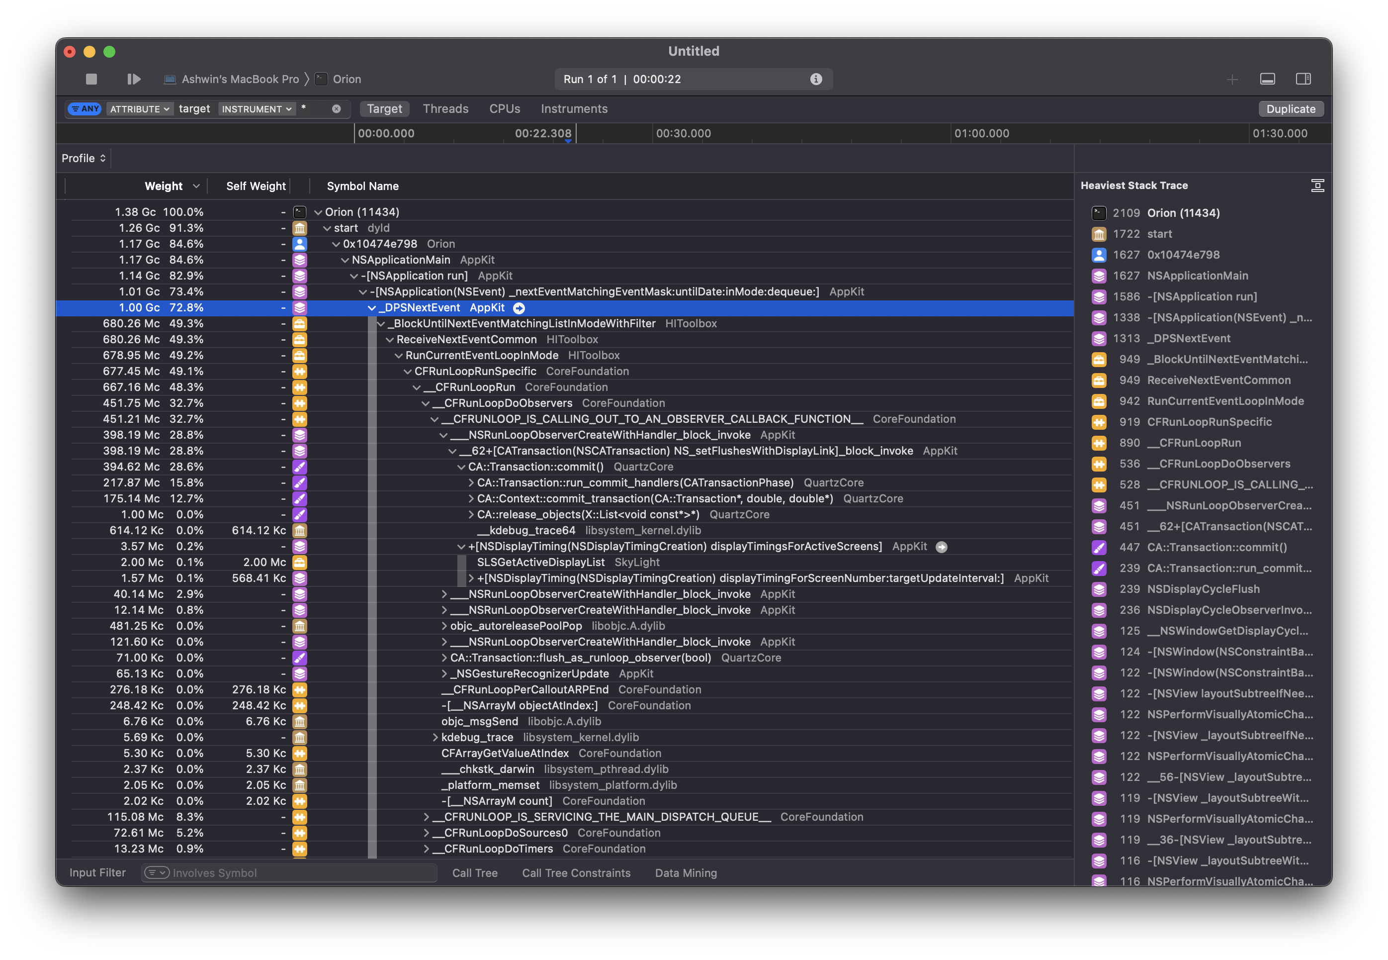Click inside the Input Filter field
Image resolution: width=1388 pixels, height=960 pixels.
(x=288, y=872)
